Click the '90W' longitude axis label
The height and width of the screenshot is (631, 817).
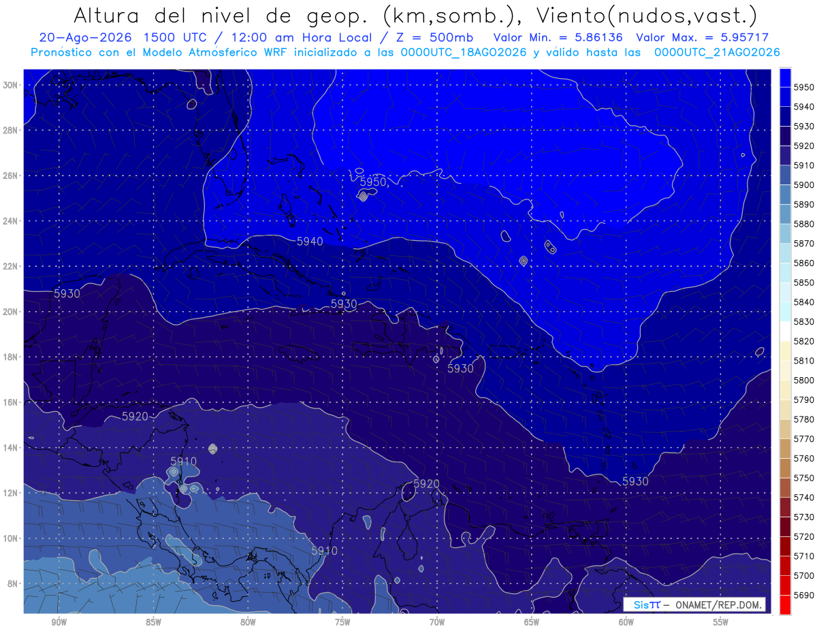(59, 623)
